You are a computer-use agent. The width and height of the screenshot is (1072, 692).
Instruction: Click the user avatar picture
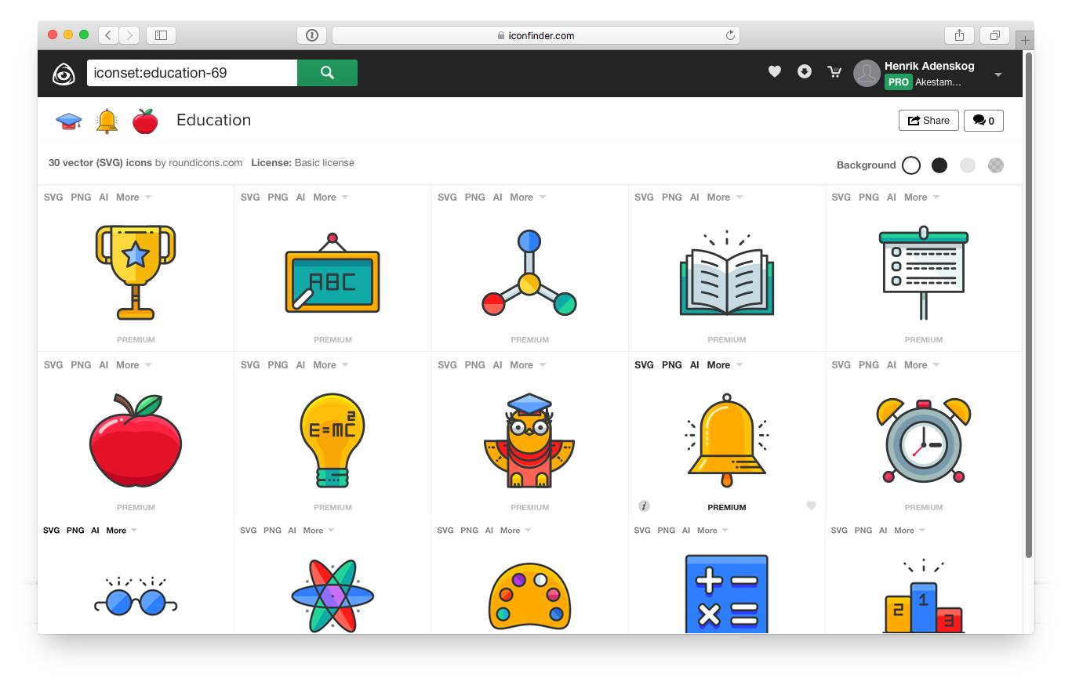867,73
